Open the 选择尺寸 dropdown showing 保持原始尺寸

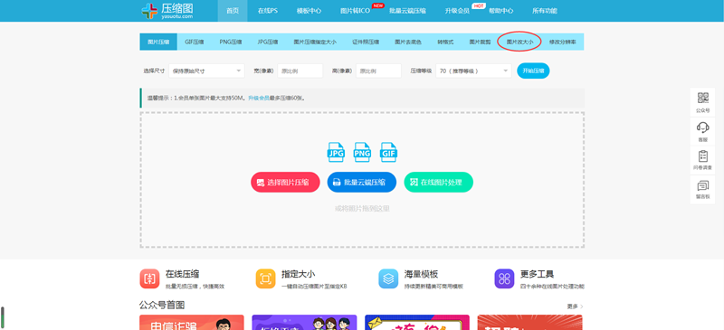pyautogui.click(x=206, y=71)
